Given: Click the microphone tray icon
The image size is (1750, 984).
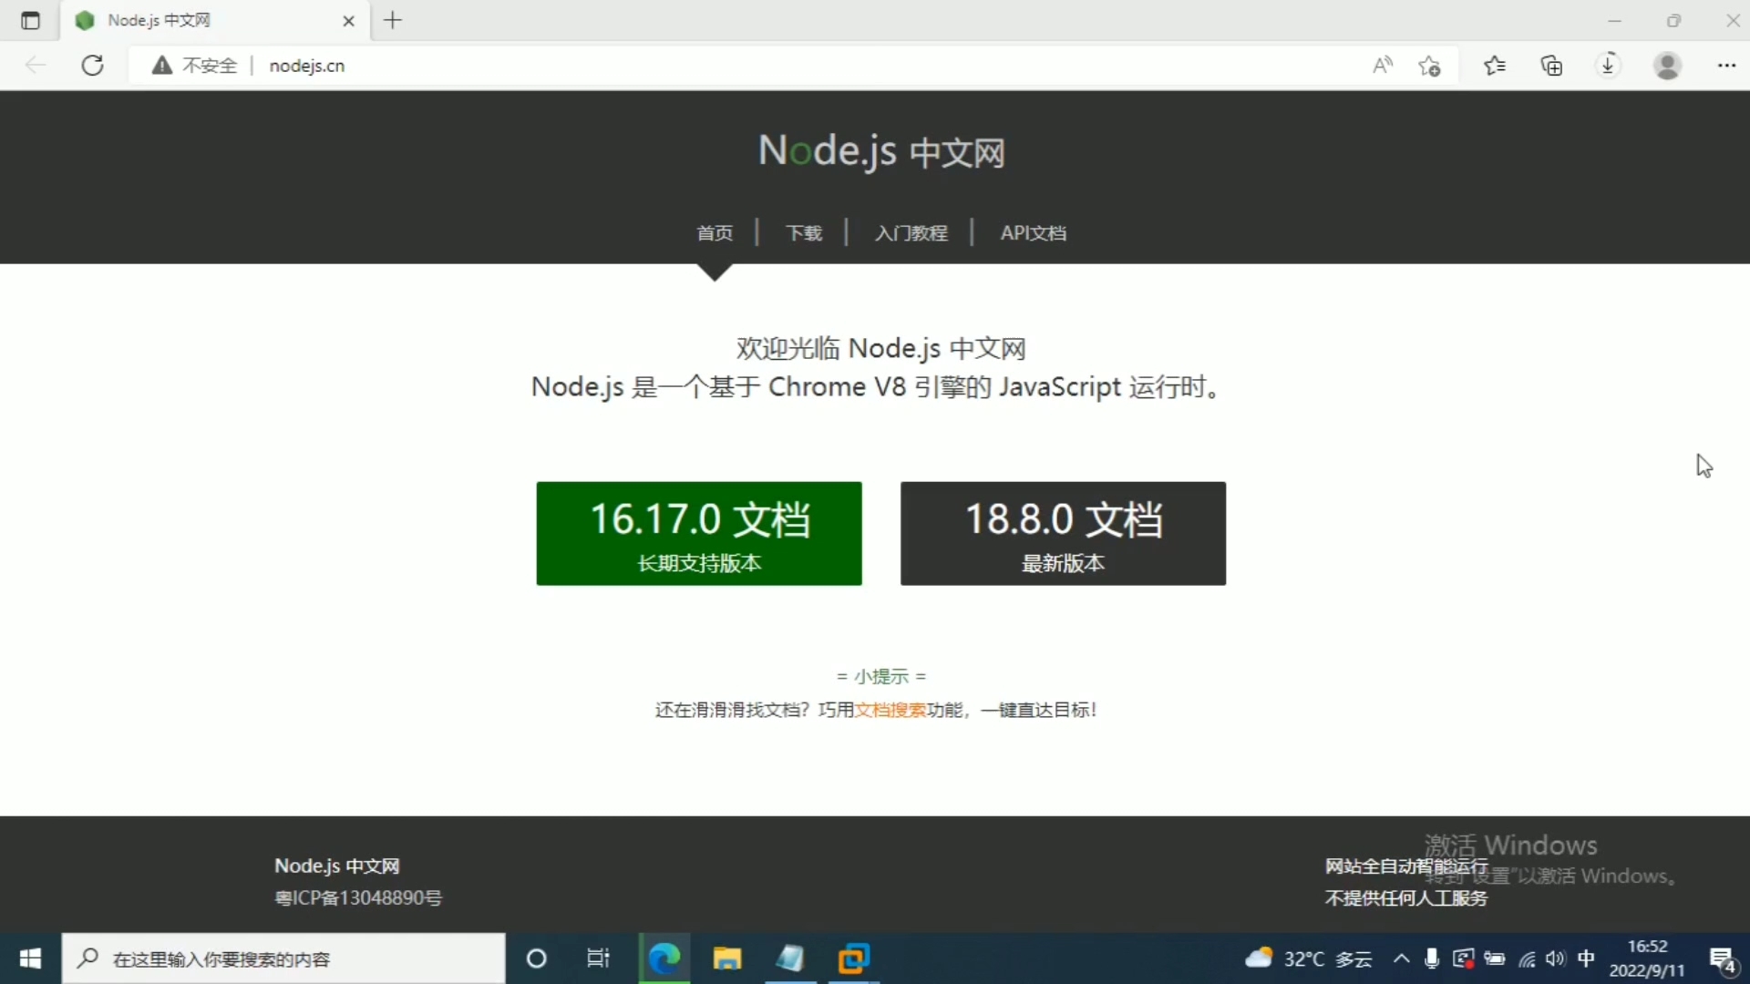Looking at the screenshot, I should (x=1432, y=958).
